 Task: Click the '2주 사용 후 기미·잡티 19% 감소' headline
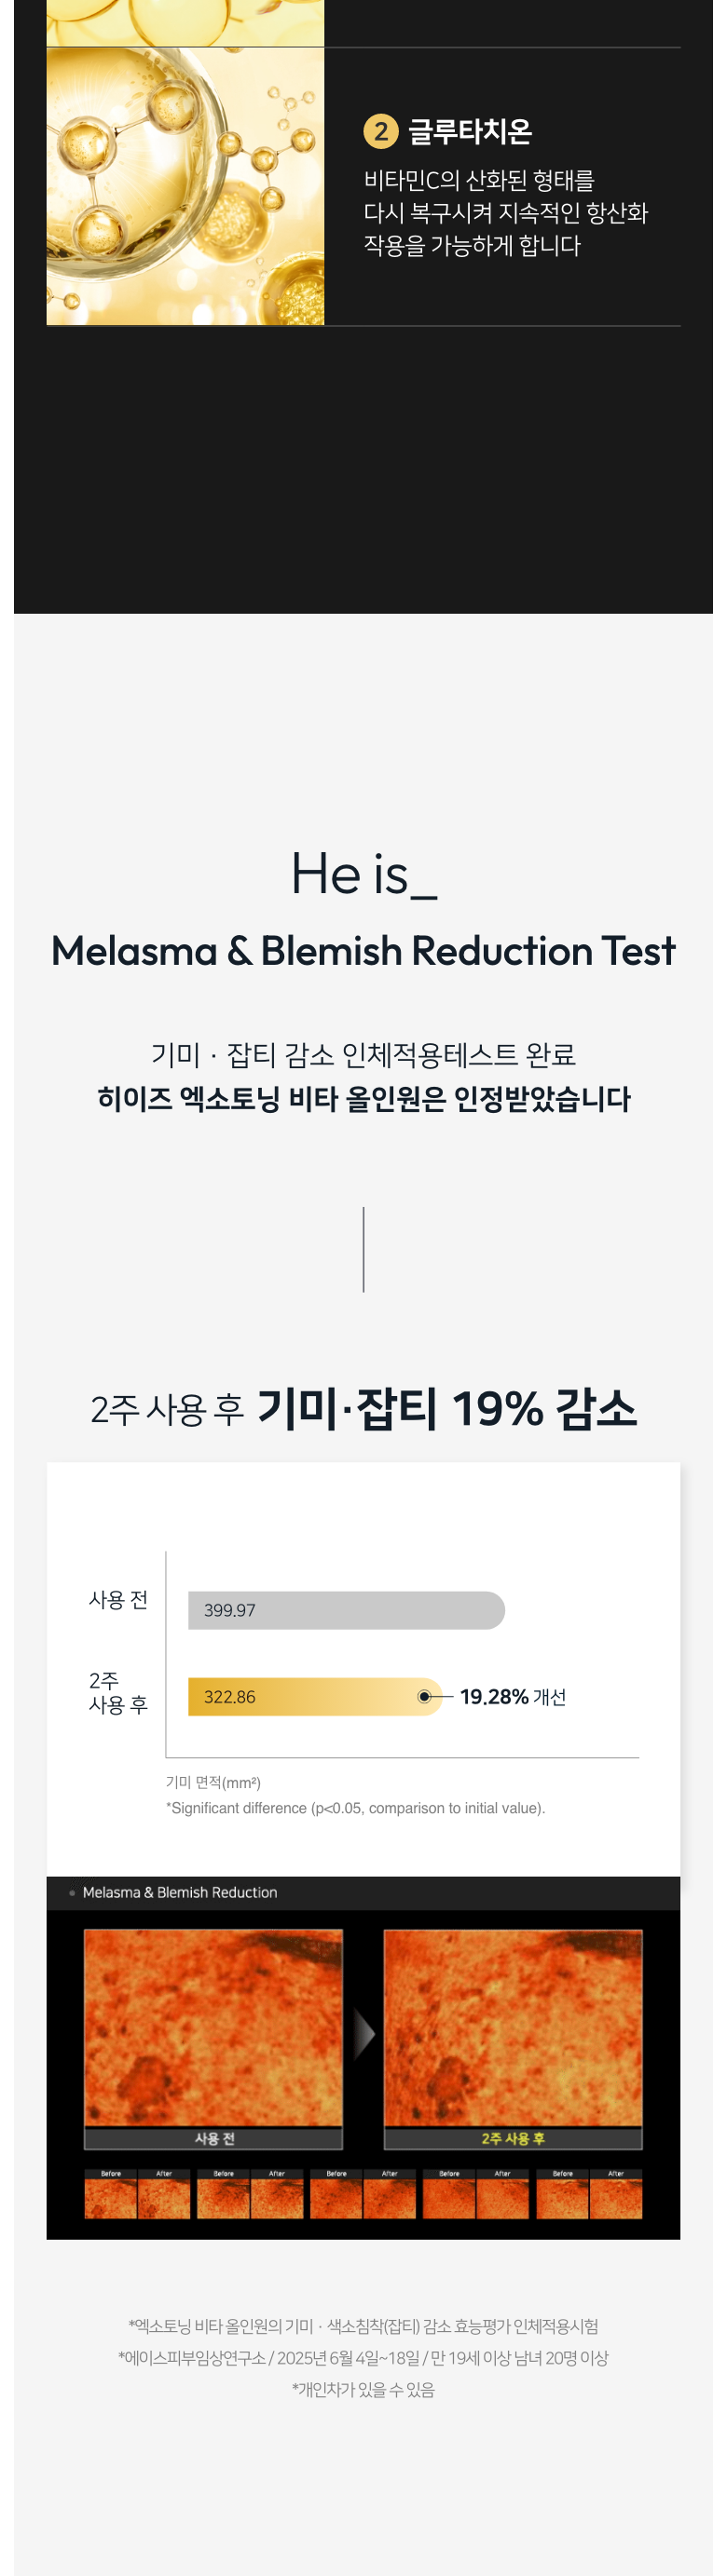363,1408
